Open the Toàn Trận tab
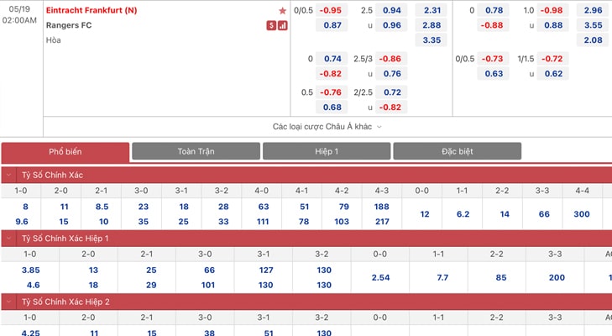This screenshot has height=336, width=612. tap(196, 152)
